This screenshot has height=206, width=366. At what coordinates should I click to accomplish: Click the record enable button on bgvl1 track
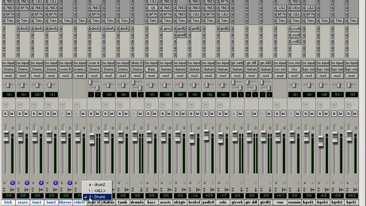(x=348, y=105)
